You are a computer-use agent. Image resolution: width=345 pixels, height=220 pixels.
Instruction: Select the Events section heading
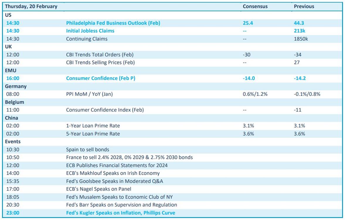pos(13,142)
